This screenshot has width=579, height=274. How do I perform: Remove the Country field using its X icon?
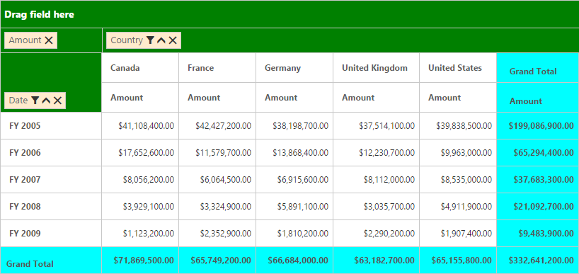point(173,40)
